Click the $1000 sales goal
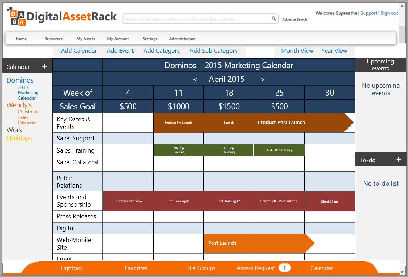The height and width of the screenshot is (277, 408). [x=179, y=106]
